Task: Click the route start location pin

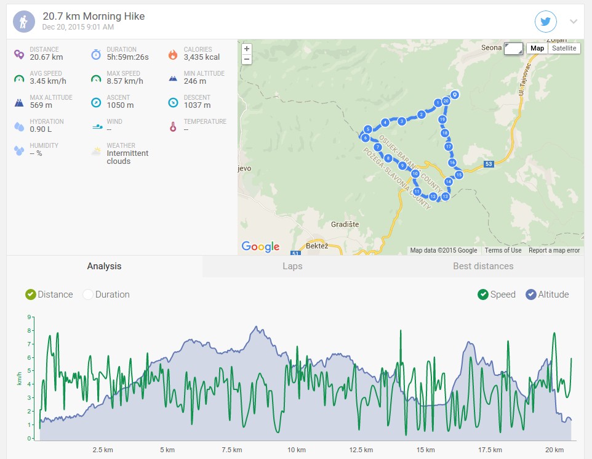Action: click(x=455, y=94)
